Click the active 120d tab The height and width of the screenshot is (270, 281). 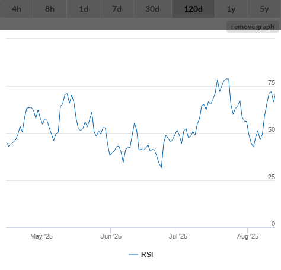pos(193,9)
